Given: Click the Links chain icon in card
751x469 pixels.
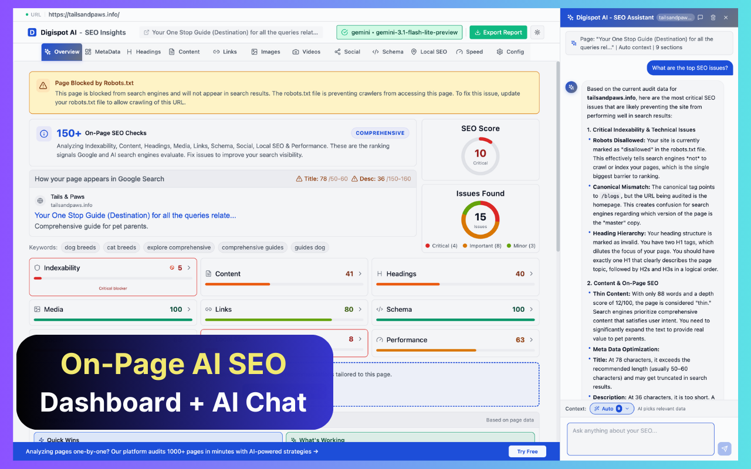Looking at the screenshot, I should pos(209,309).
